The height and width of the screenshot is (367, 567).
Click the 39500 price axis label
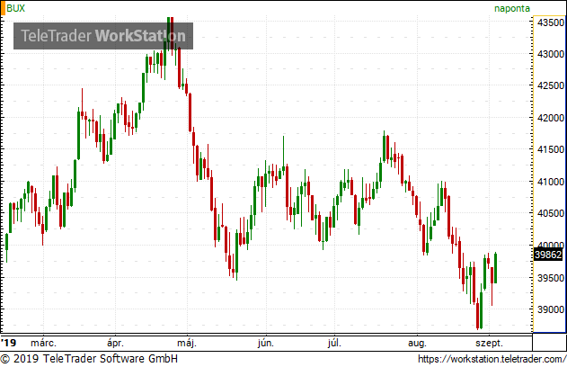pyautogui.click(x=551, y=278)
